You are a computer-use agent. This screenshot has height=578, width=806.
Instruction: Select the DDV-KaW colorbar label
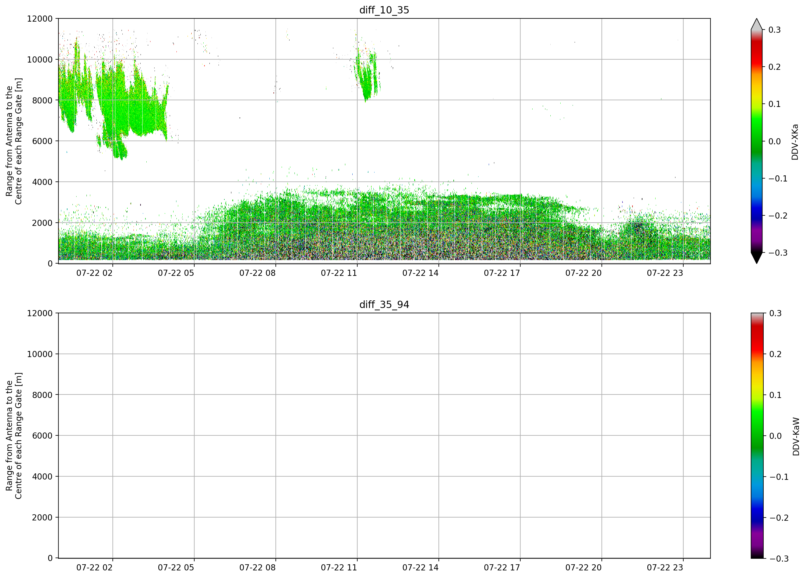tap(796, 437)
